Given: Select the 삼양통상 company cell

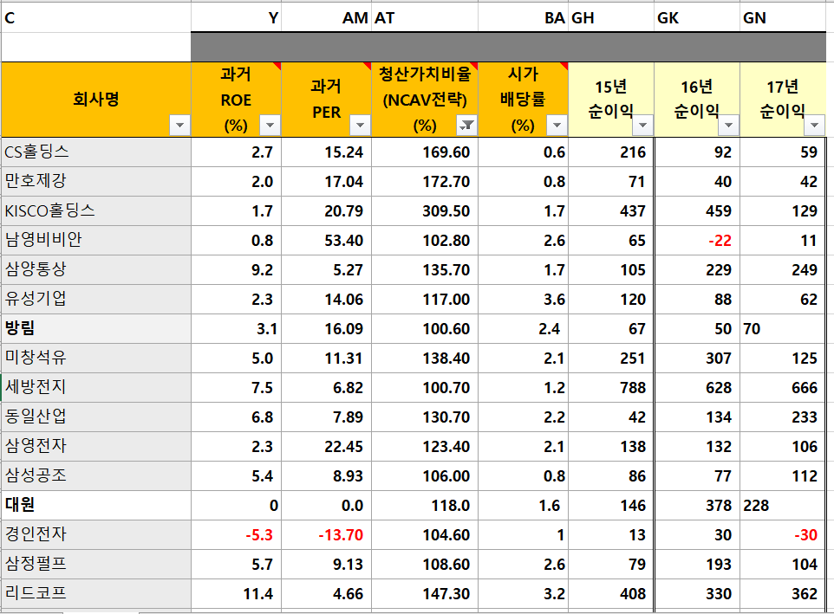Looking at the screenshot, I should (x=96, y=270).
